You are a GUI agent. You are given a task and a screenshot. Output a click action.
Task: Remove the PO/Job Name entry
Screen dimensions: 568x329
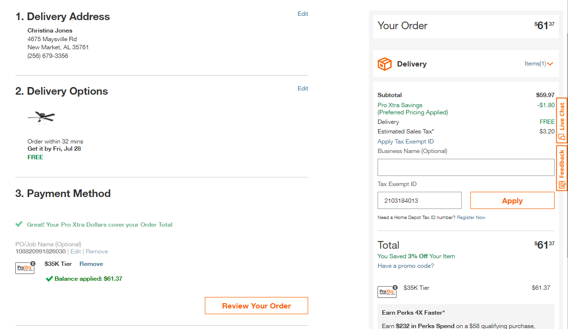97,252
